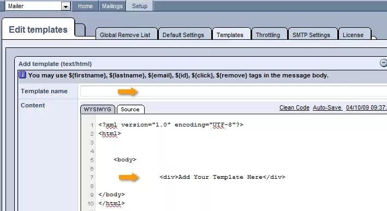
Task: Click 'Add Your Template Here' div line
Action: [x=222, y=177]
